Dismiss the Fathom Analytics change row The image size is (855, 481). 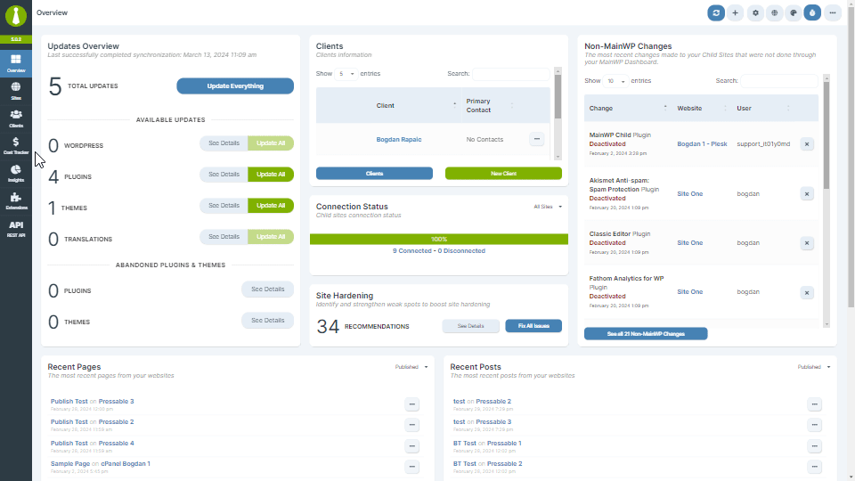tap(807, 293)
